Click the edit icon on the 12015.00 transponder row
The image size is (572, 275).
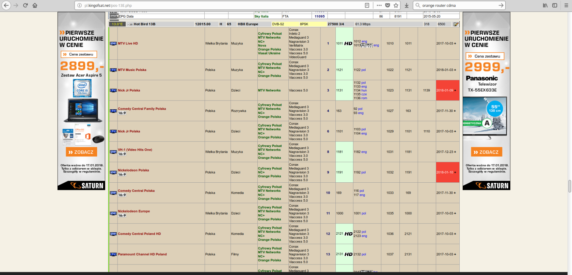456,24
